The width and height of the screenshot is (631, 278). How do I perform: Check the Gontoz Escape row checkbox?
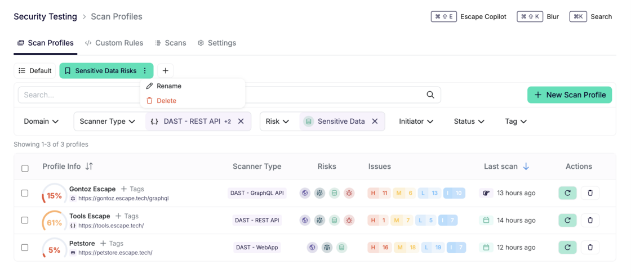click(25, 193)
